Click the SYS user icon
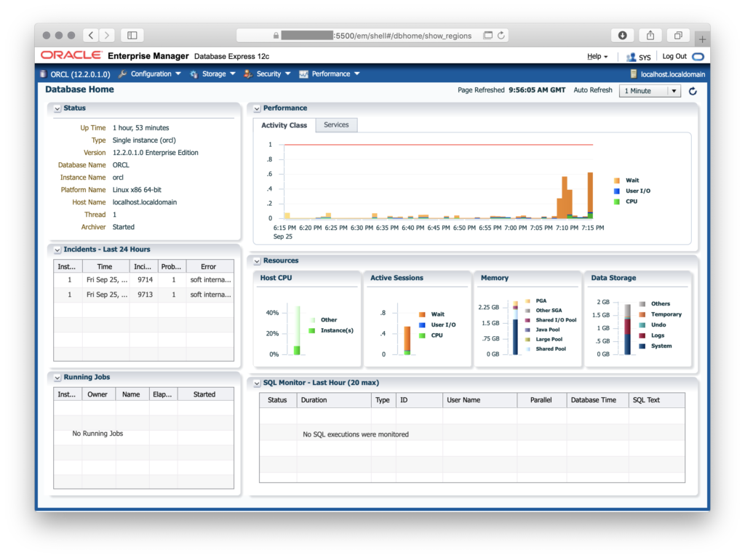745x558 pixels. pyautogui.click(x=631, y=57)
